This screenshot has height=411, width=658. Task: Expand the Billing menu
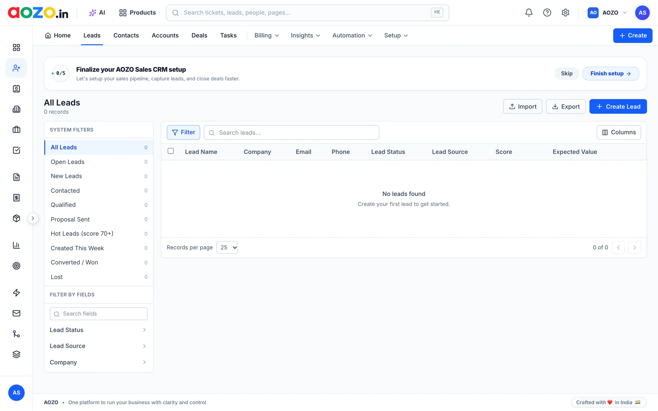click(266, 35)
